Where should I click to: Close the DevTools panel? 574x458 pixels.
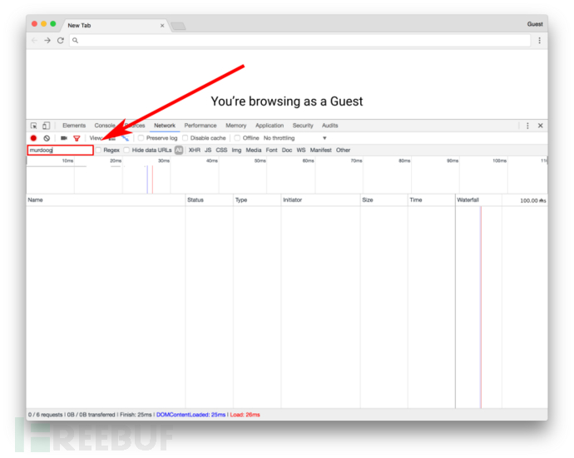[x=541, y=126]
